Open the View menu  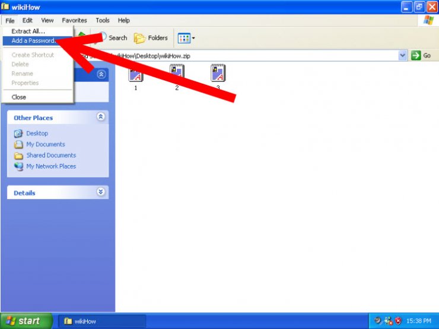[x=47, y=20]
